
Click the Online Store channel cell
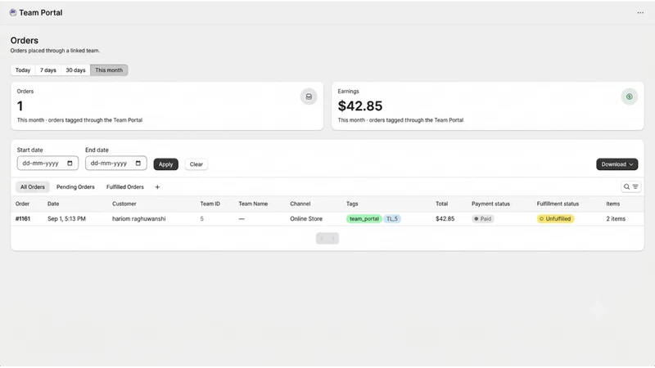click(306, 218)
